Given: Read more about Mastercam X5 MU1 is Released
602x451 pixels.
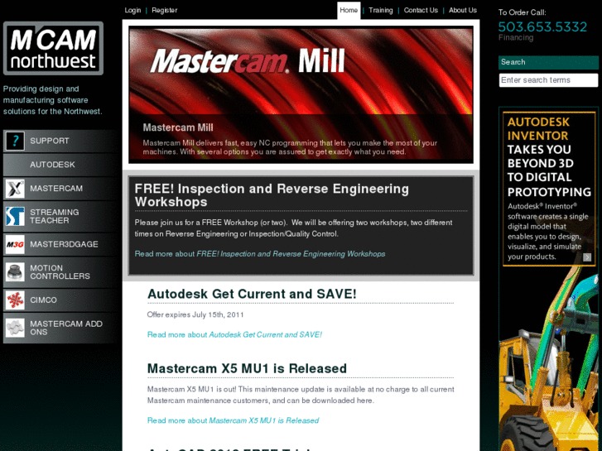Looking at the screenshot, I should click(233, 420).
